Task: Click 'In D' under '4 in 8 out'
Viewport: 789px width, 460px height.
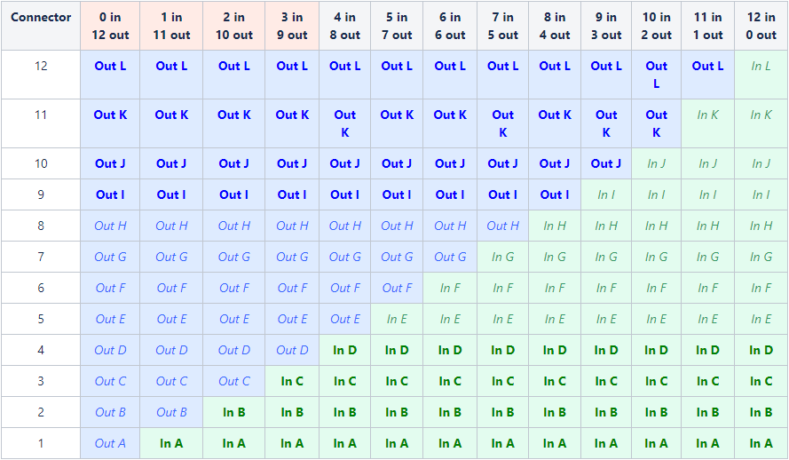Action: point(344,350)
